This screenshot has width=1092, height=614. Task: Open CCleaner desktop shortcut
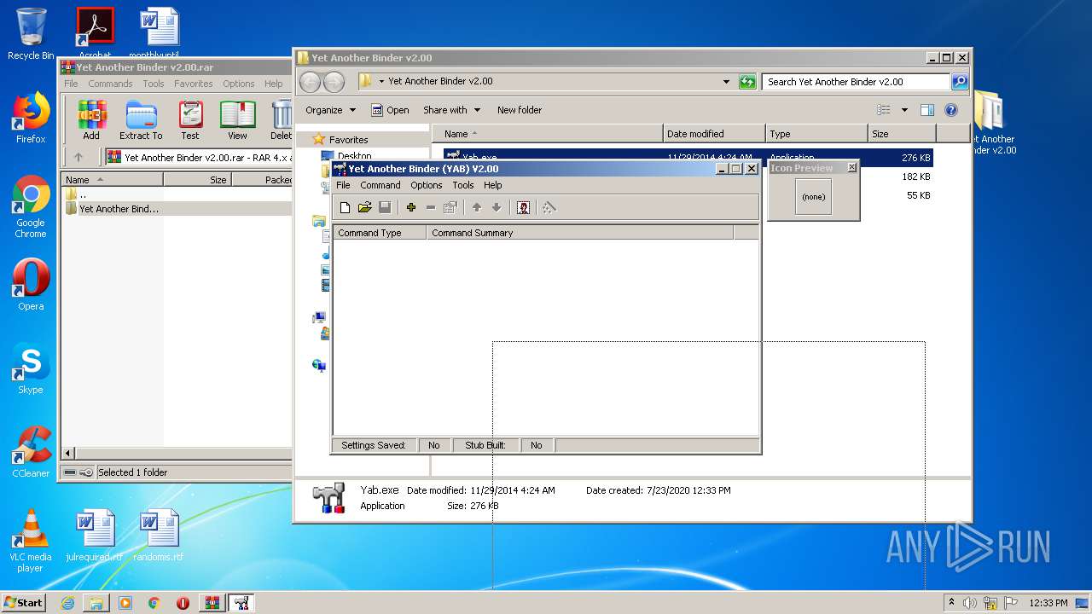point(31,453)
